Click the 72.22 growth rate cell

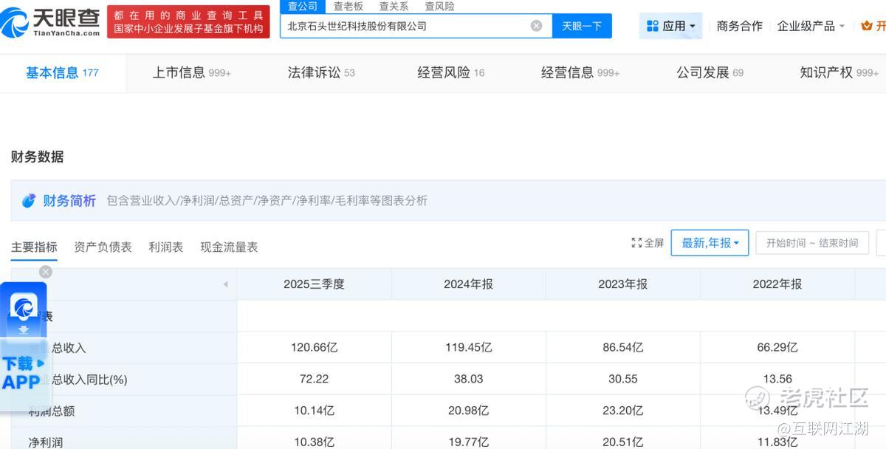coord(314,379)
